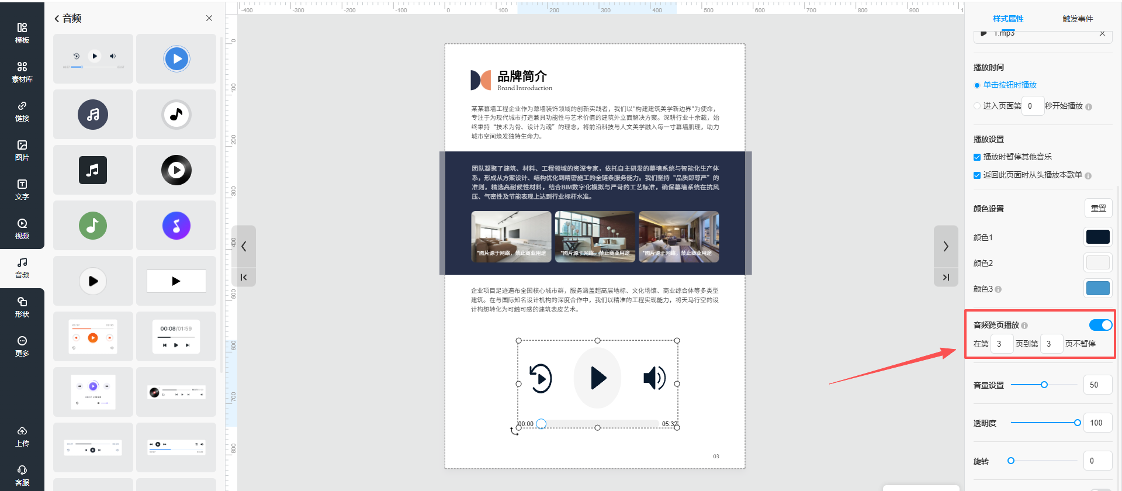Select the 文字 text tool icon
This screenshot has width=1122, height=491.
pos(22,189)
